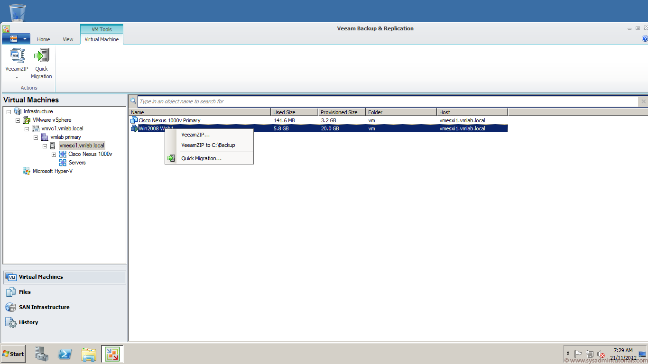The width and height of the screenshot is (648, 364).
Task: Click the Veeam Backup taskbar icon
Action: click(112, 354)
